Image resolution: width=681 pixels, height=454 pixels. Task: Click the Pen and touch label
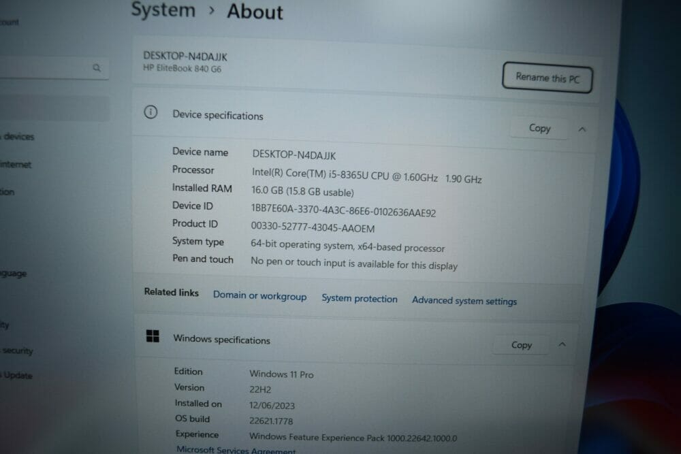203,259
